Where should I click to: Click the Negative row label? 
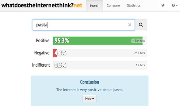point(42,53)
